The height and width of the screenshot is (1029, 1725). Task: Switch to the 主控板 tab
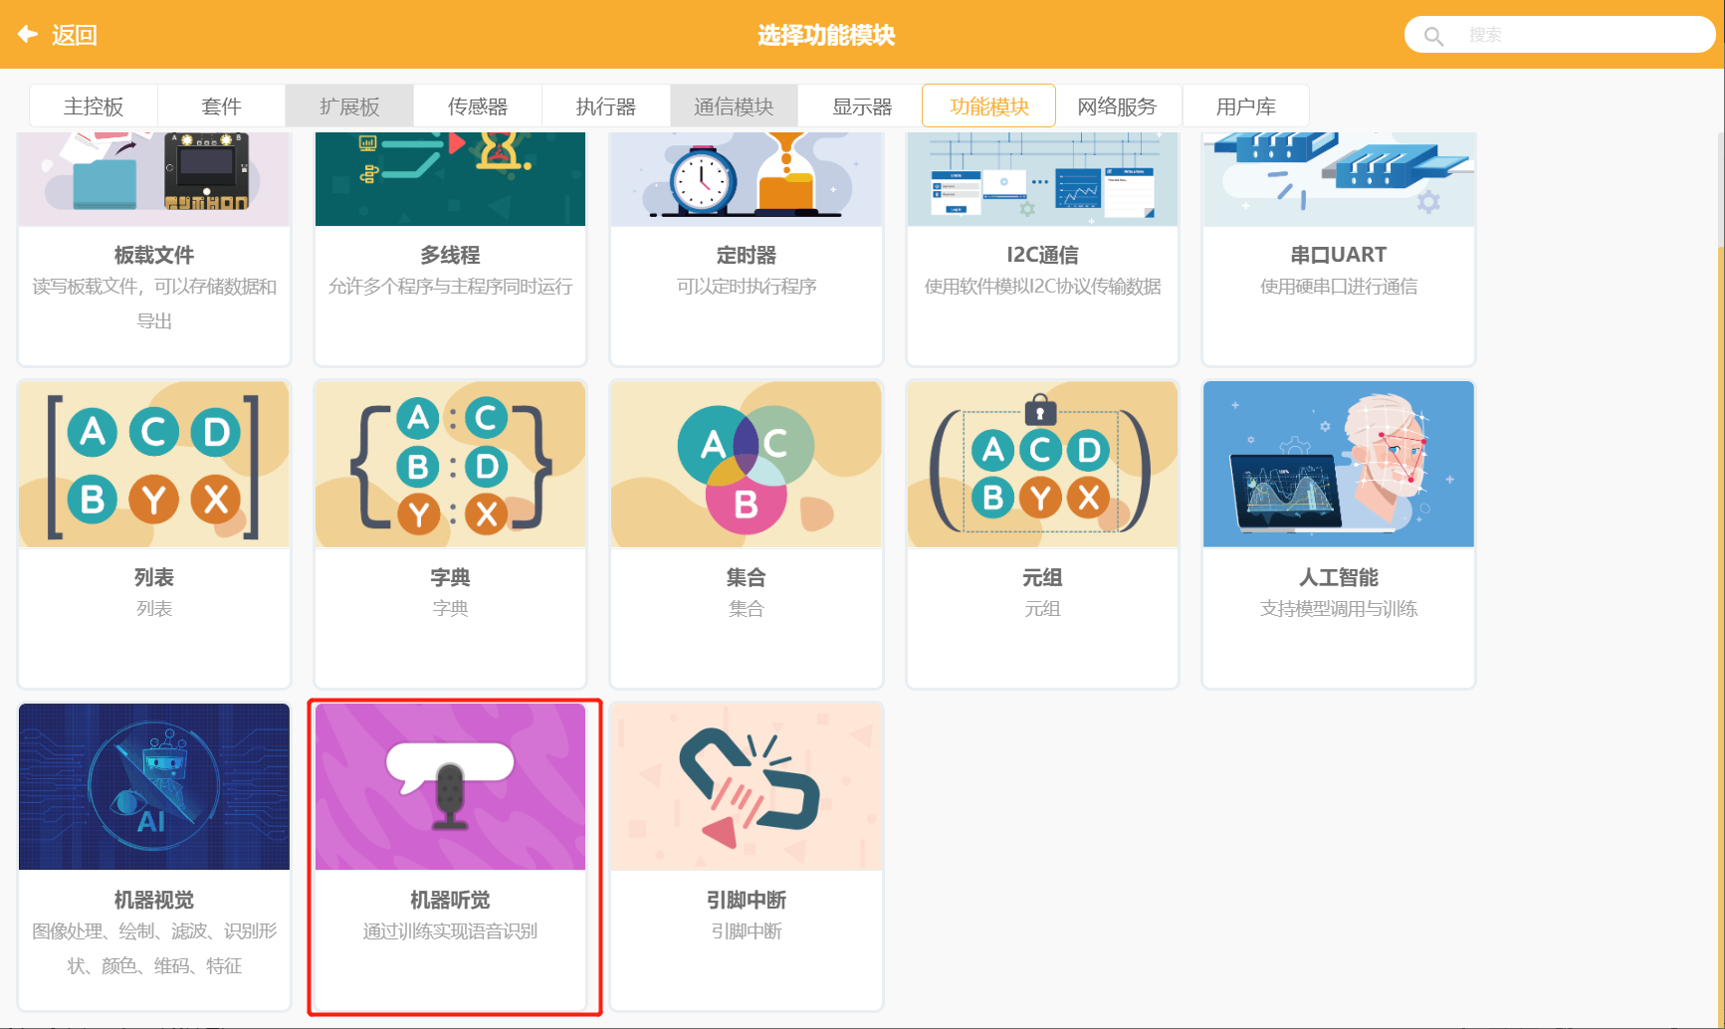click(94, 106)
